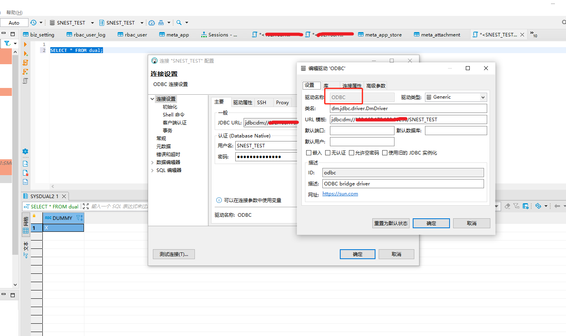Open the meta_app_store editor tab

379,35
